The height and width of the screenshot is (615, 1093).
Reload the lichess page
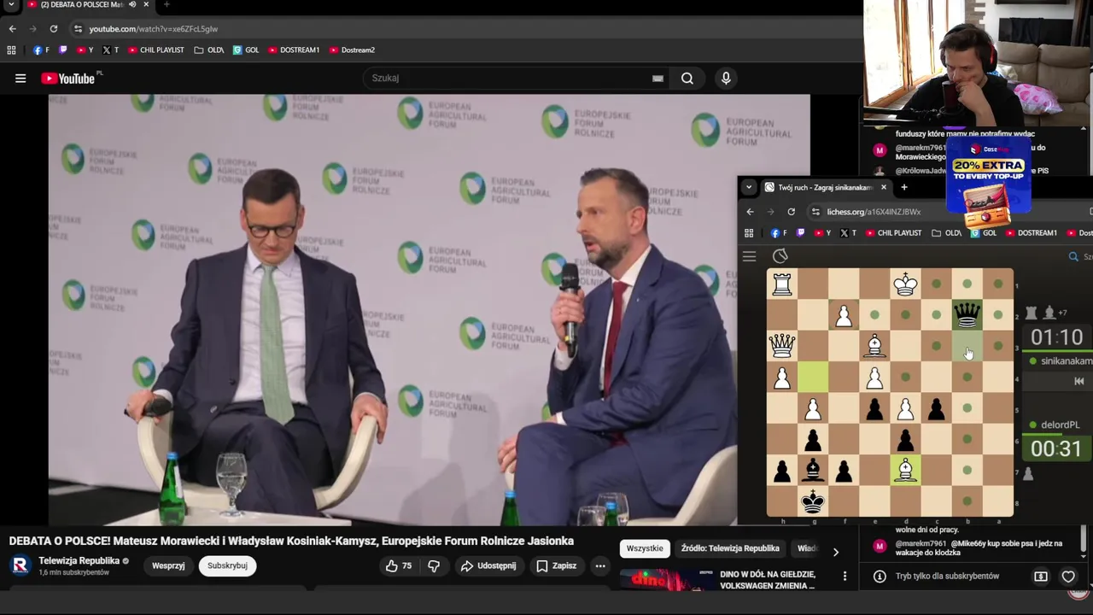(x=791, y=212)
